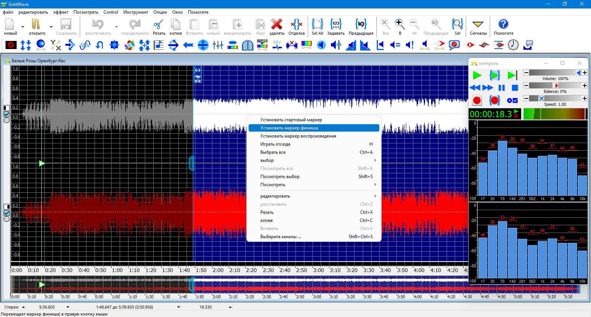The image size is (591, 317).
Task: Click the Volume slider in the 'контроль' window
Action: 555,73
